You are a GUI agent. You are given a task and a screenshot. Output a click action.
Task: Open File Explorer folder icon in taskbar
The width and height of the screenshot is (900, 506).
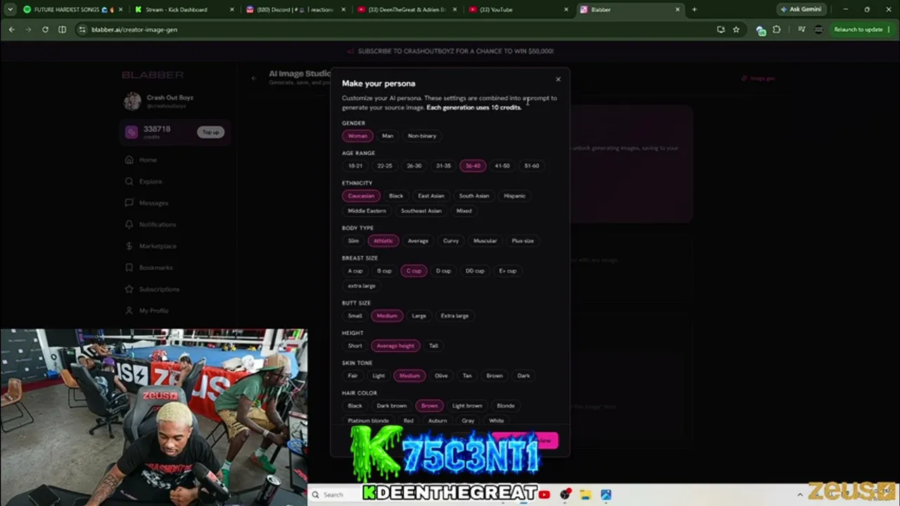585,495
